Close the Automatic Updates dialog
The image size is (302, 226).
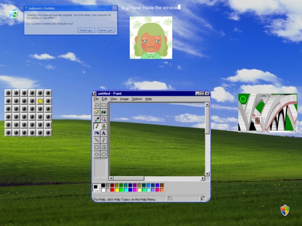[x=115, y=8]
